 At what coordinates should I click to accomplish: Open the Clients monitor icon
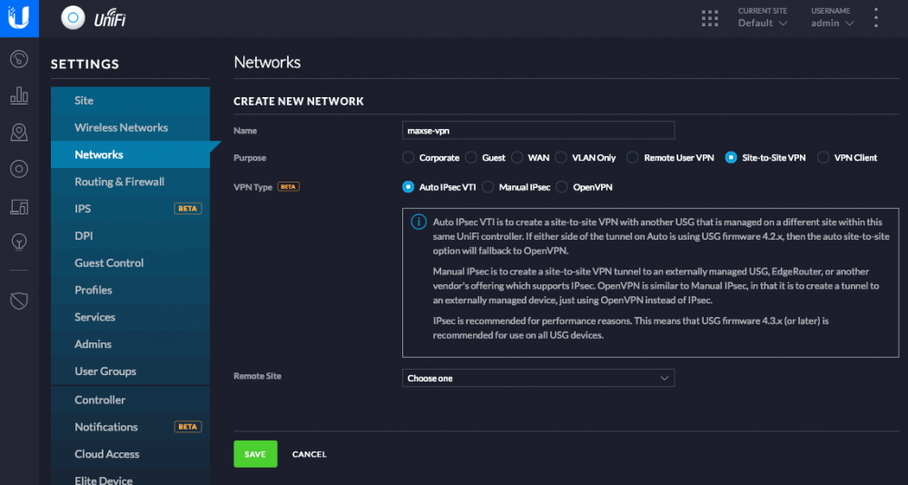(x=19, y=206)
